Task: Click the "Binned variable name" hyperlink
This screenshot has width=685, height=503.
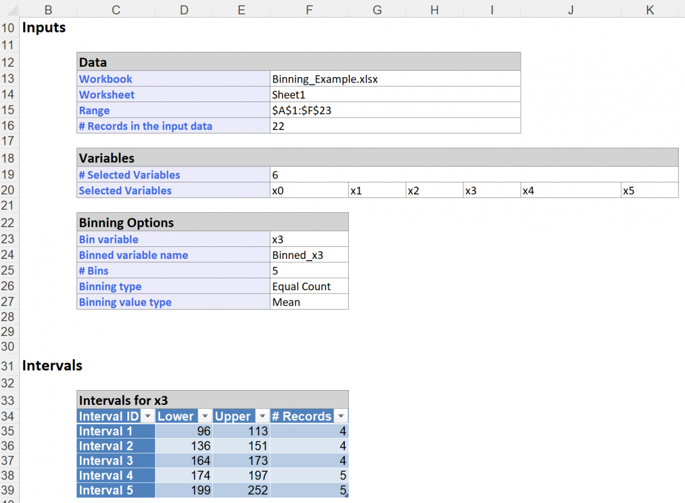Action: [x=134, y=255]
